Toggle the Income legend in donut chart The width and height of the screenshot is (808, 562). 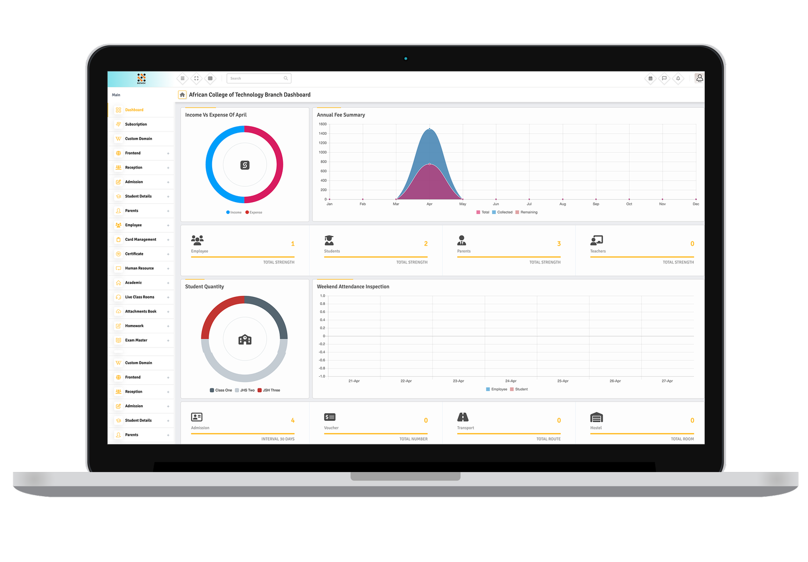click(x=234, y=212)
